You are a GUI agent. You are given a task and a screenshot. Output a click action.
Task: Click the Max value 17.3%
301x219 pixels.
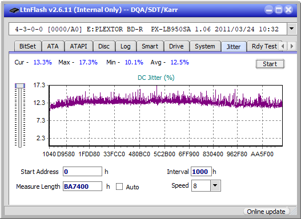coord(89,62)
